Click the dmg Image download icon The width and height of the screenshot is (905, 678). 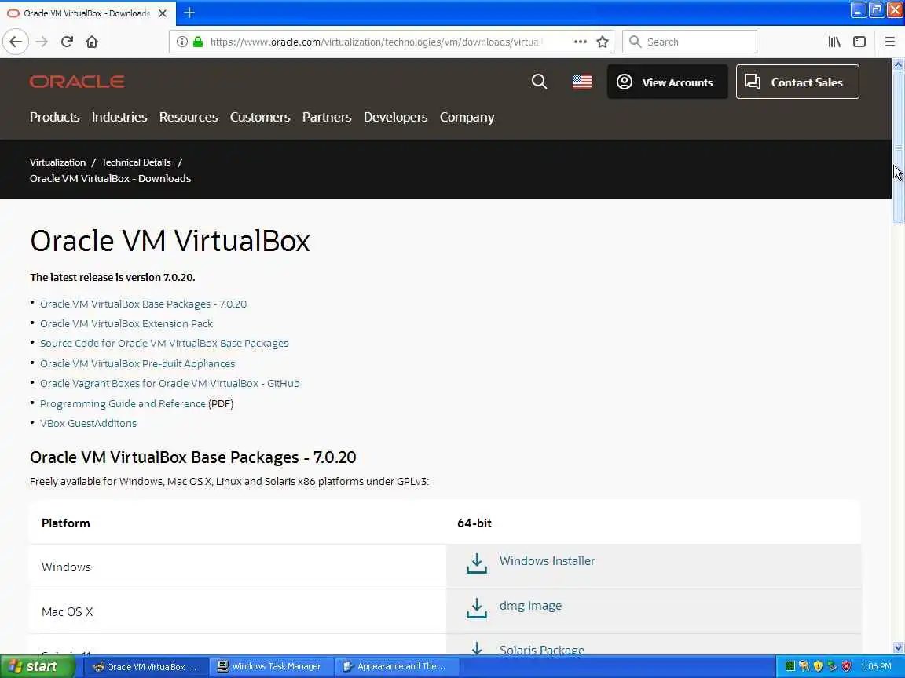(477, 608)
